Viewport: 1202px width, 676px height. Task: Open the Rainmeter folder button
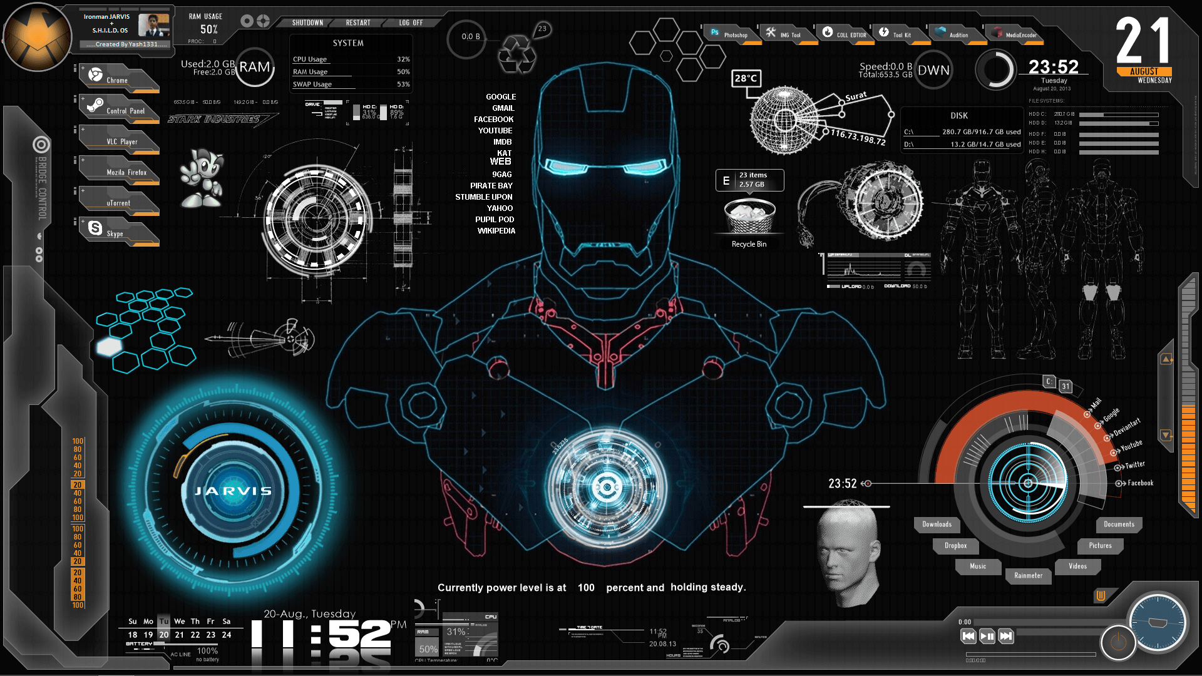pyautogui.click(x=1028, y=576)
